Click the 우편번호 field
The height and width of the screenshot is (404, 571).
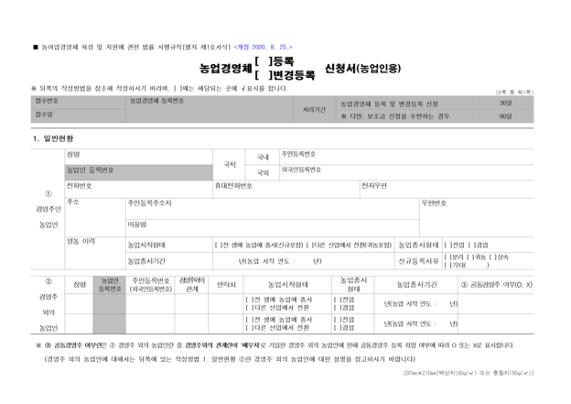(477, 218)
